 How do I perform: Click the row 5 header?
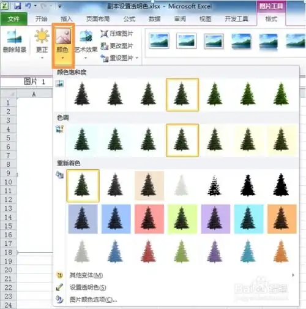pos(8,138)
